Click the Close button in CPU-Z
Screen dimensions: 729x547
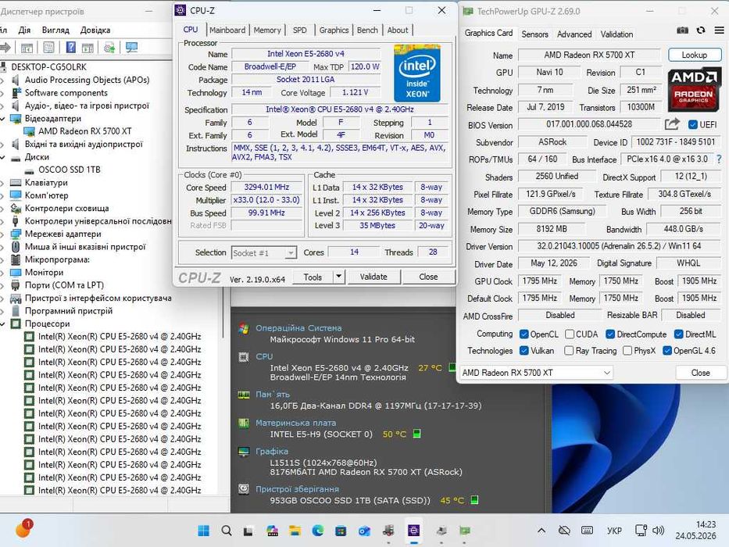coord(428,277)
